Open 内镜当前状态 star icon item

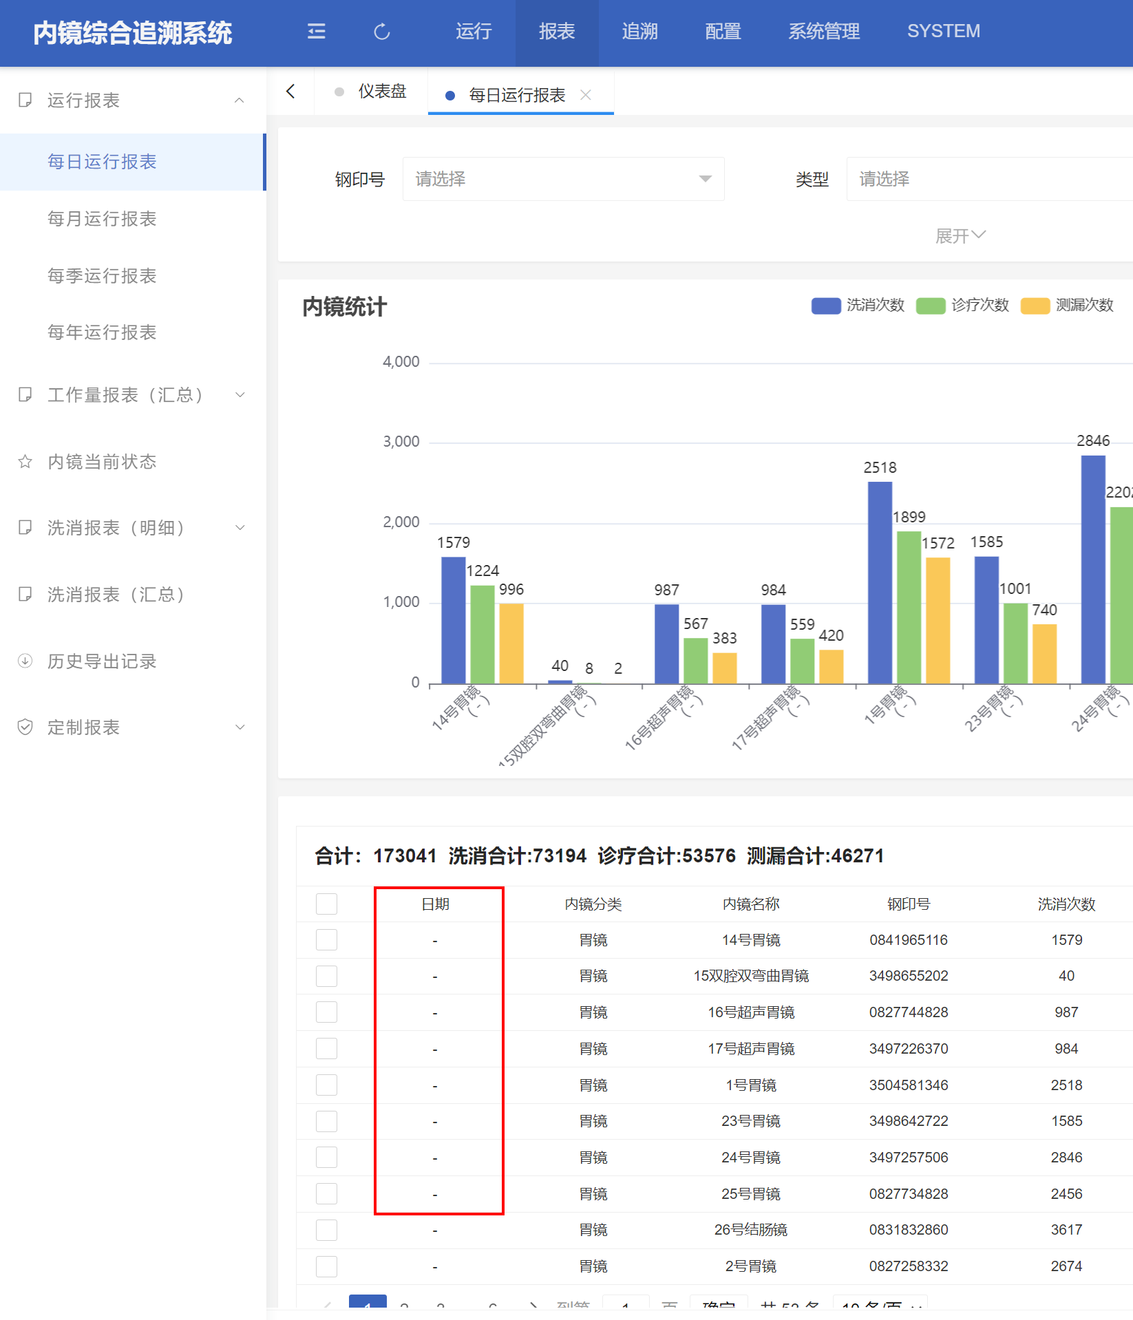[x=25, y=462]
